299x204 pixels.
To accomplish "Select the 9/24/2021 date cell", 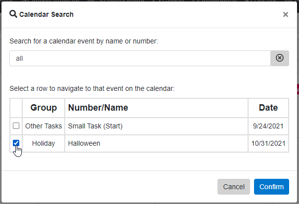I will coord(268,126).
